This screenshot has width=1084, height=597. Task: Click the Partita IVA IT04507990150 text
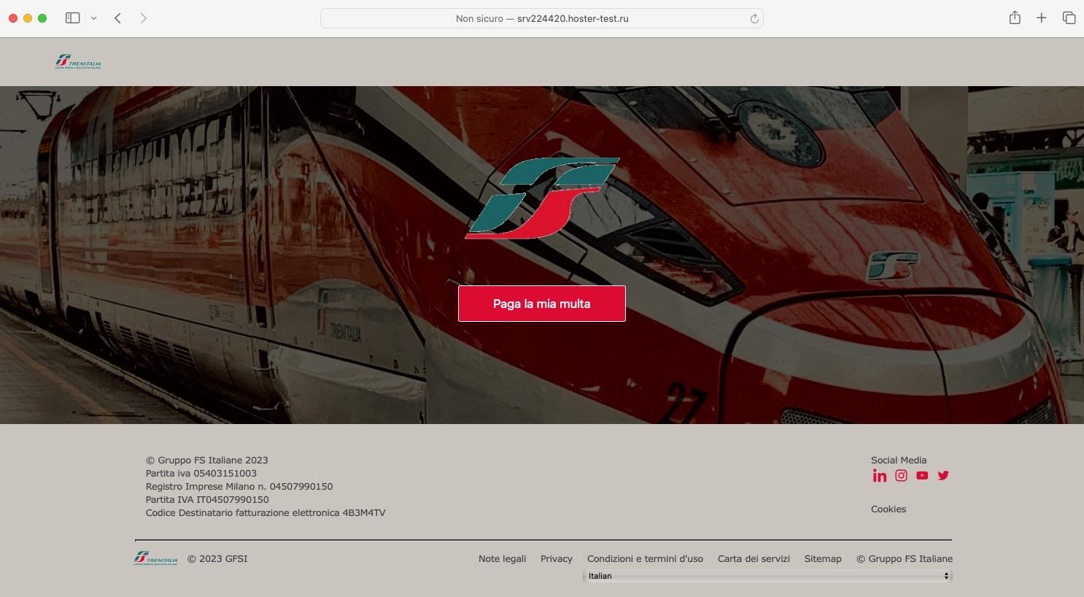(207, 500)
